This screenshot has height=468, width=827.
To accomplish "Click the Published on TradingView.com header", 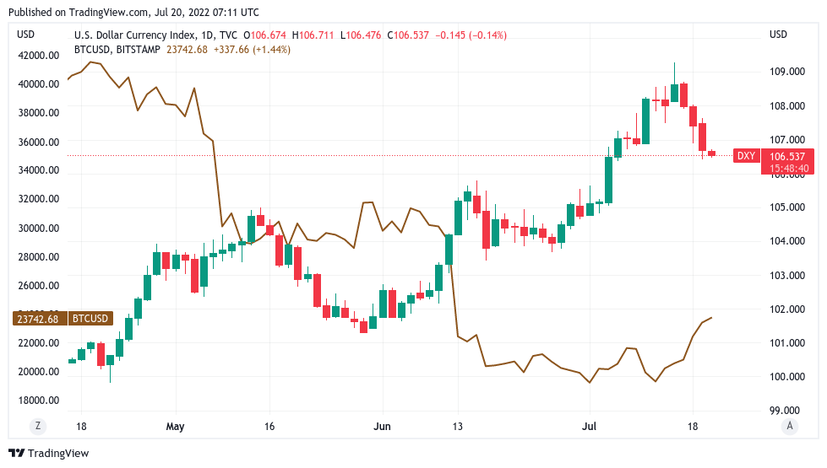I will click(x=133, y=13).
